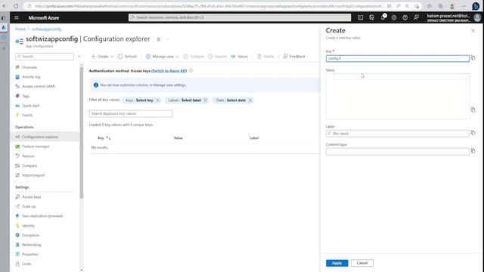484x272 pixels.
Task: Open Activity log in the sidebar
Action: tap(31, 77)
